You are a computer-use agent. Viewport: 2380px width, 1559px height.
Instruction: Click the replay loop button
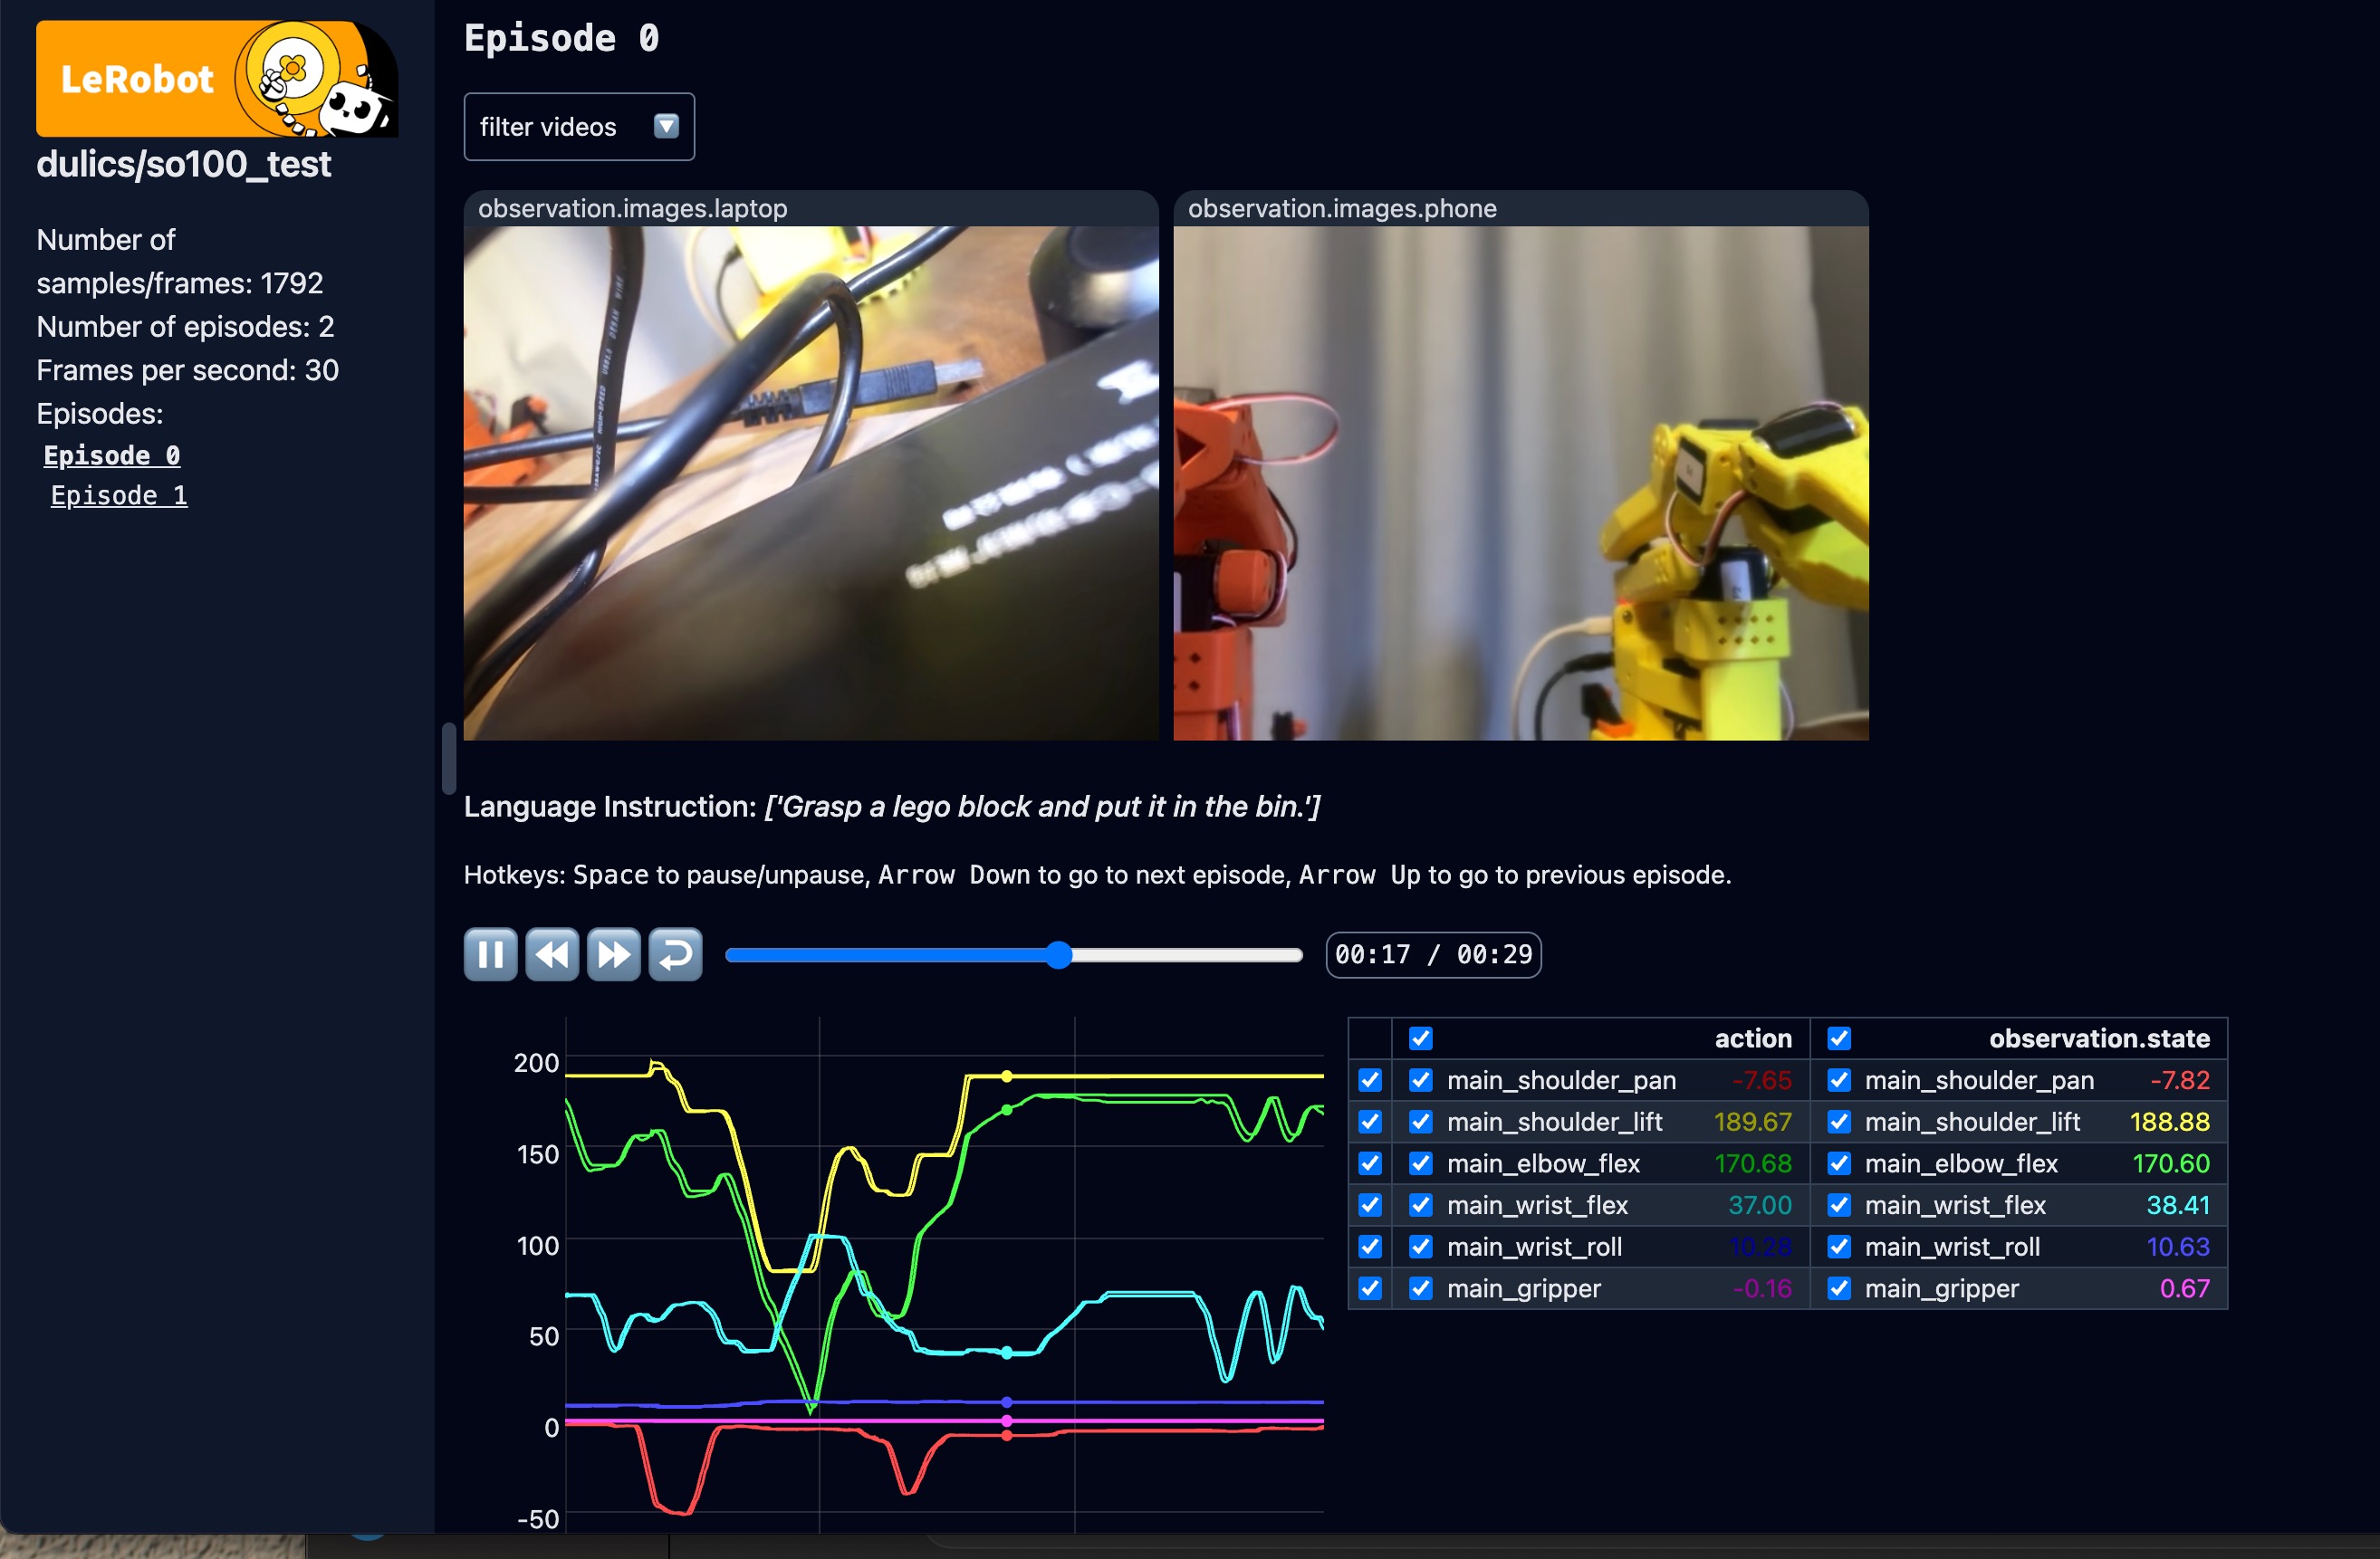675,954
